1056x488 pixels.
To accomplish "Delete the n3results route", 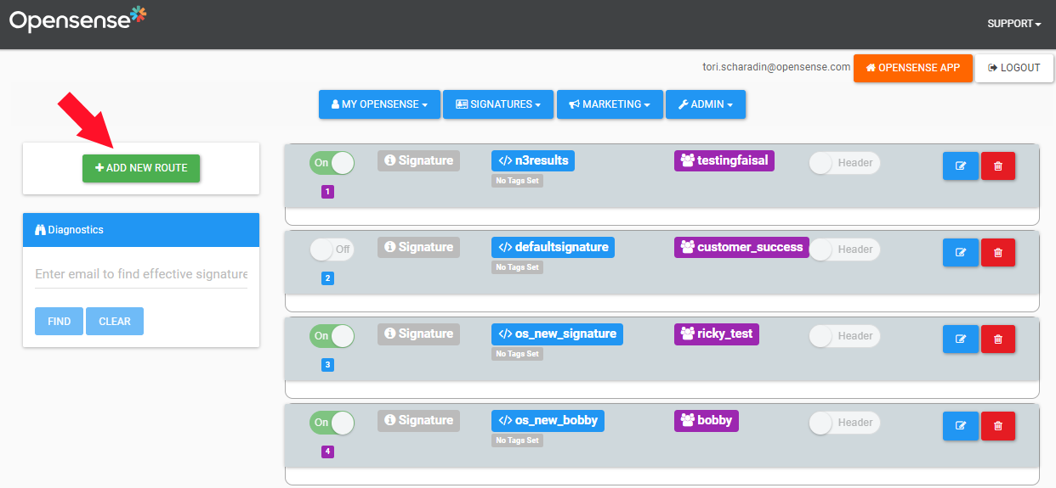I will [998, 166].
